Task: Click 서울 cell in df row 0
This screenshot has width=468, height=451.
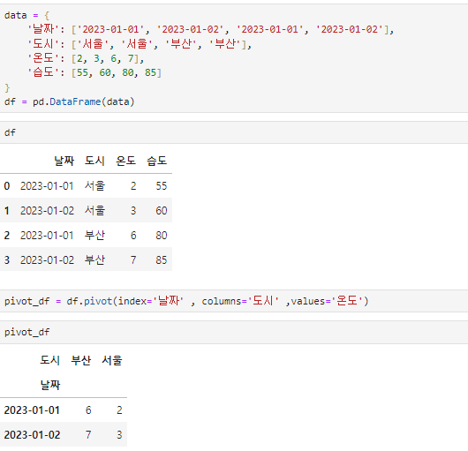Action: click(94, 186)
